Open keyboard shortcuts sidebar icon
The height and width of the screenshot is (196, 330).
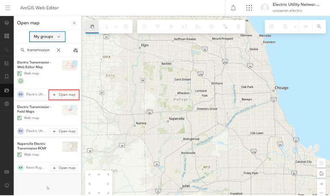pyautogui.click(x=7, y=172)
